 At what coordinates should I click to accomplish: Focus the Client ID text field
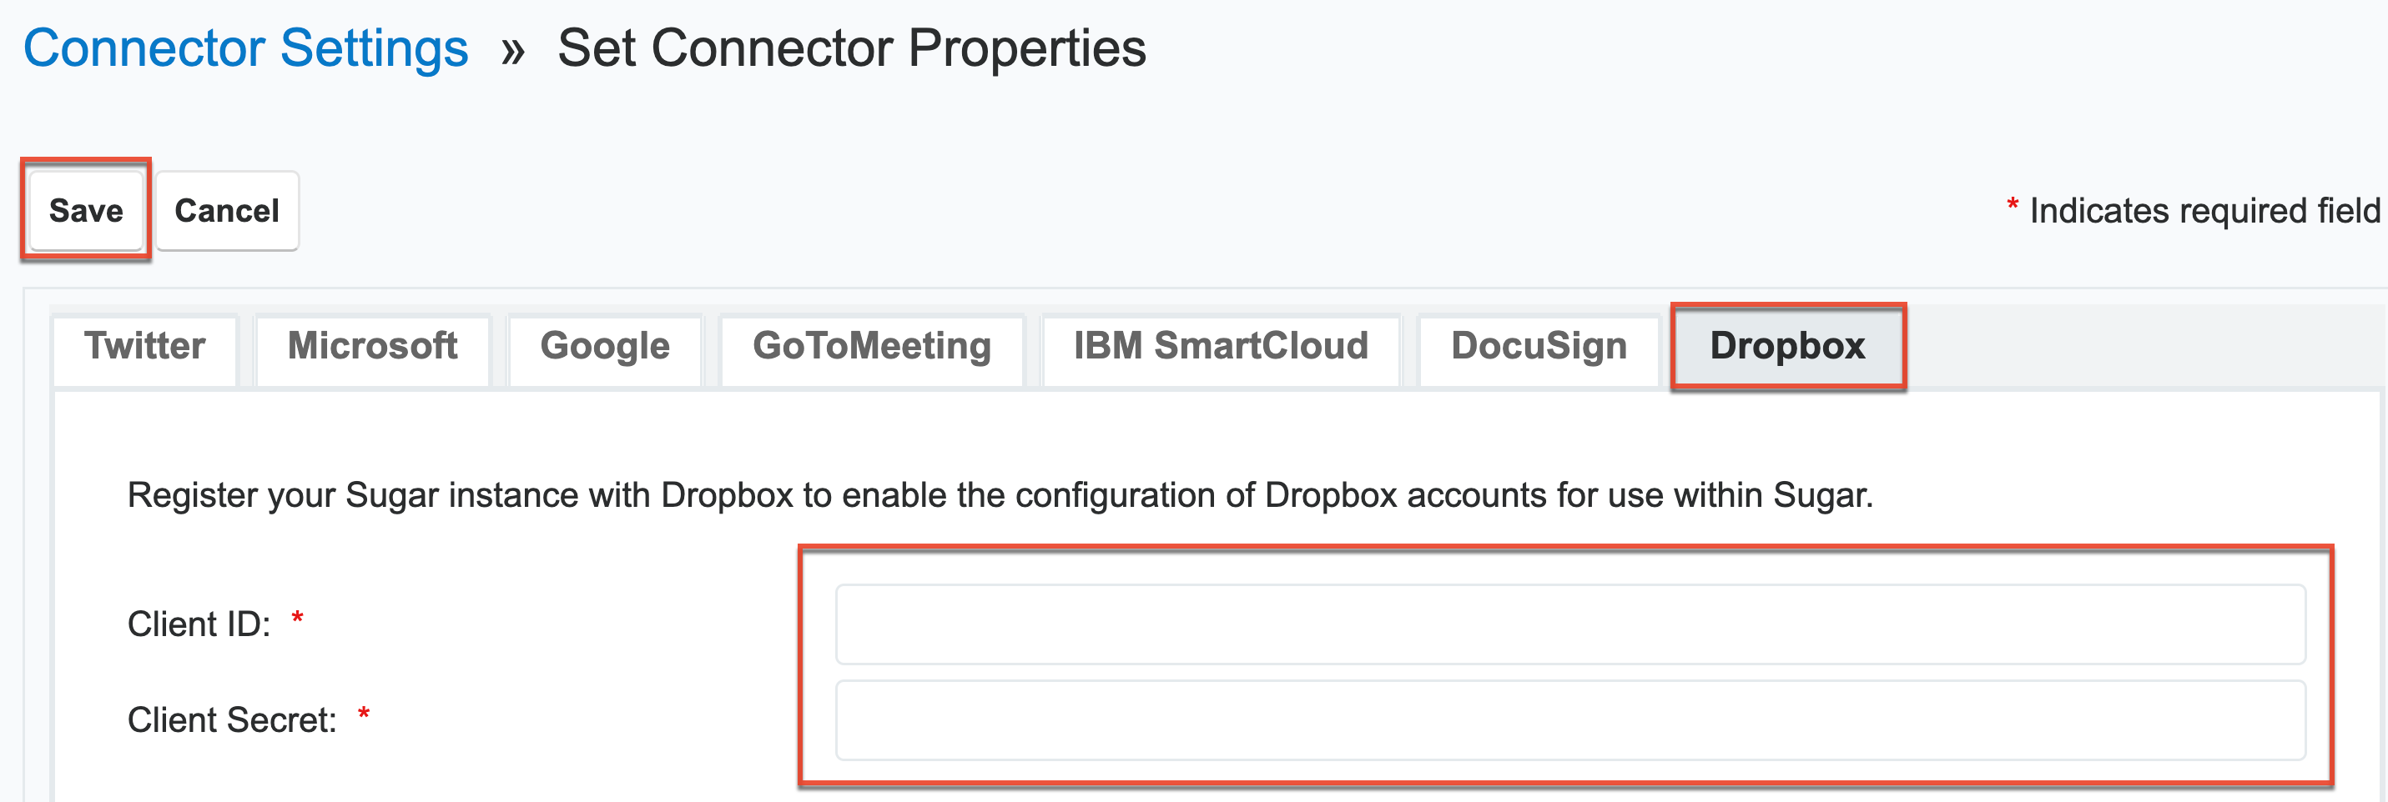[x=1569, y=624]
